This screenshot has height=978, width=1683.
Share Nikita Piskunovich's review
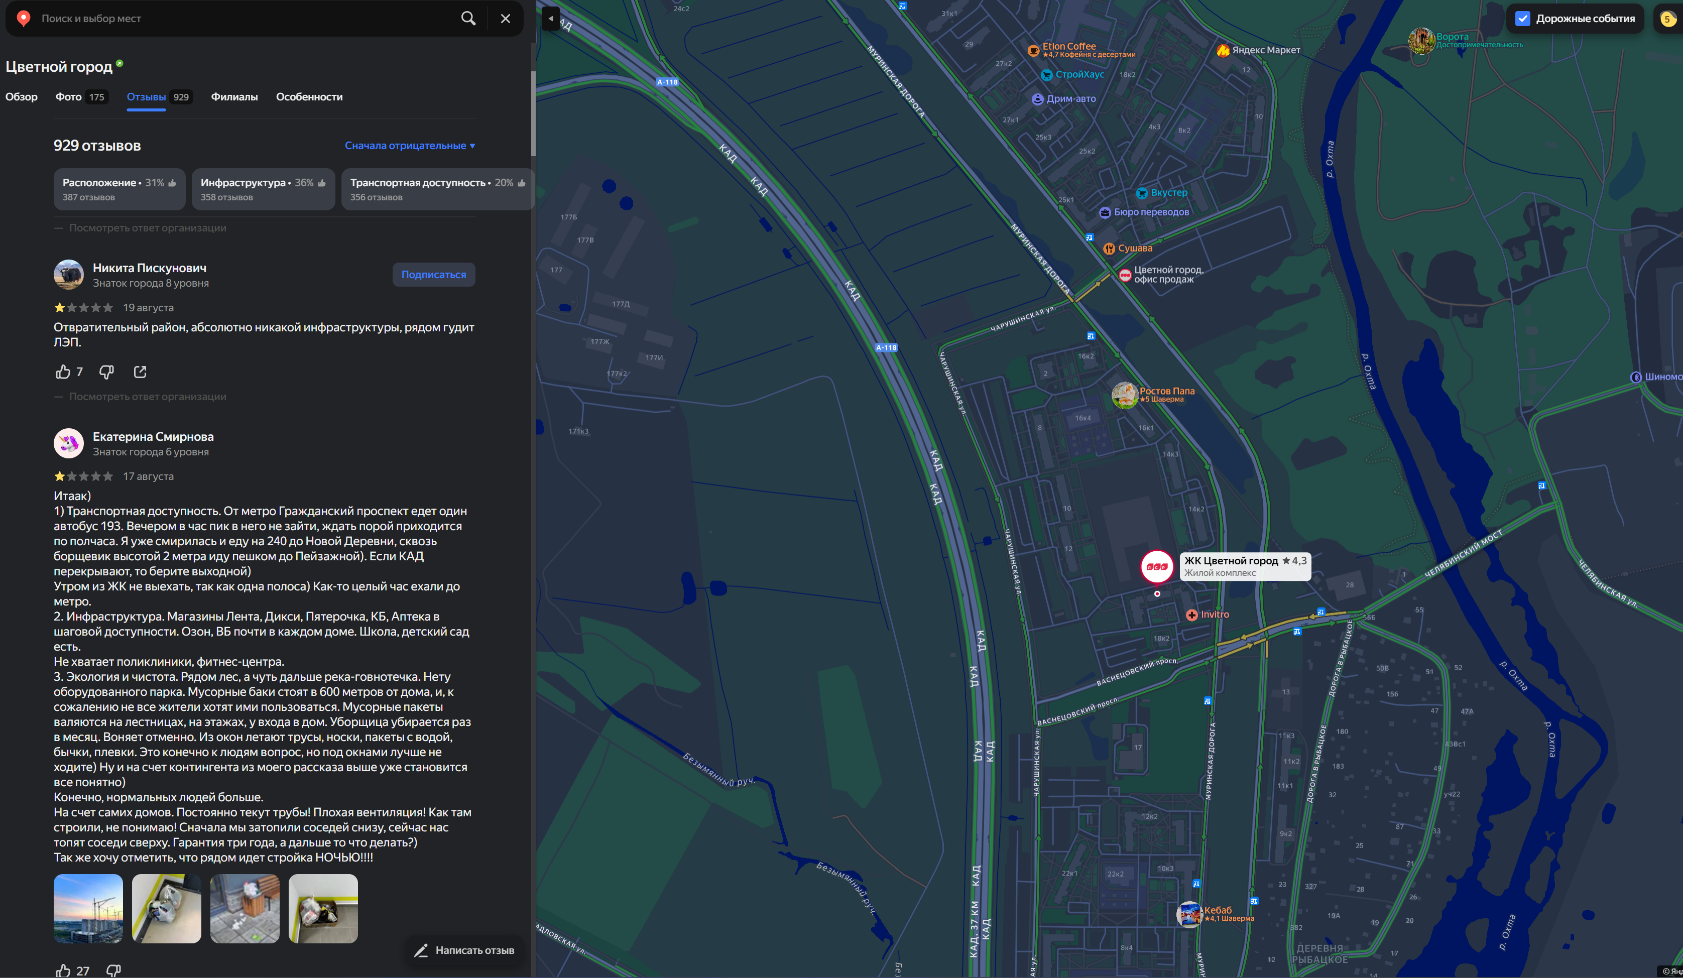(x=140, y=372)
